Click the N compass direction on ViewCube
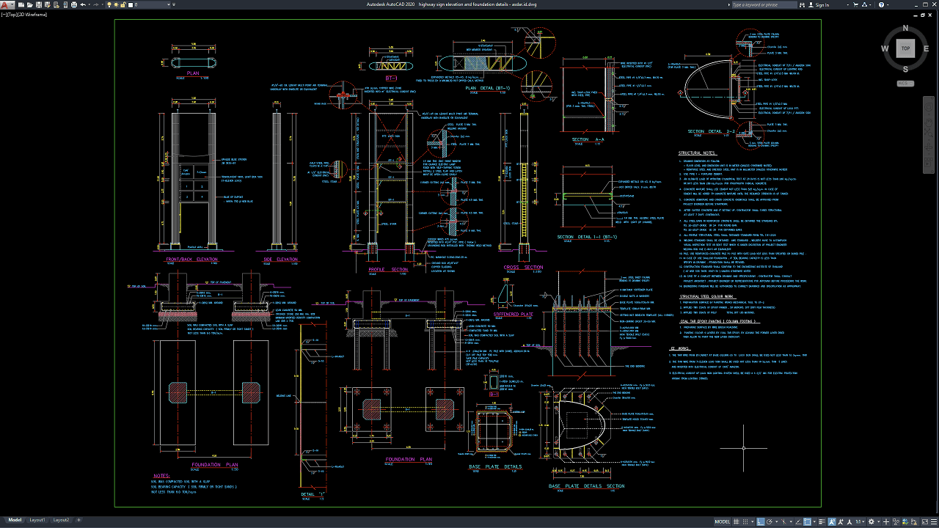Screen dimensions: 939x528 click(x=905, y=29)
